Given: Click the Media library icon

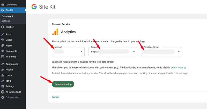Looking at the screenshot, I should (x=3, y=40).
